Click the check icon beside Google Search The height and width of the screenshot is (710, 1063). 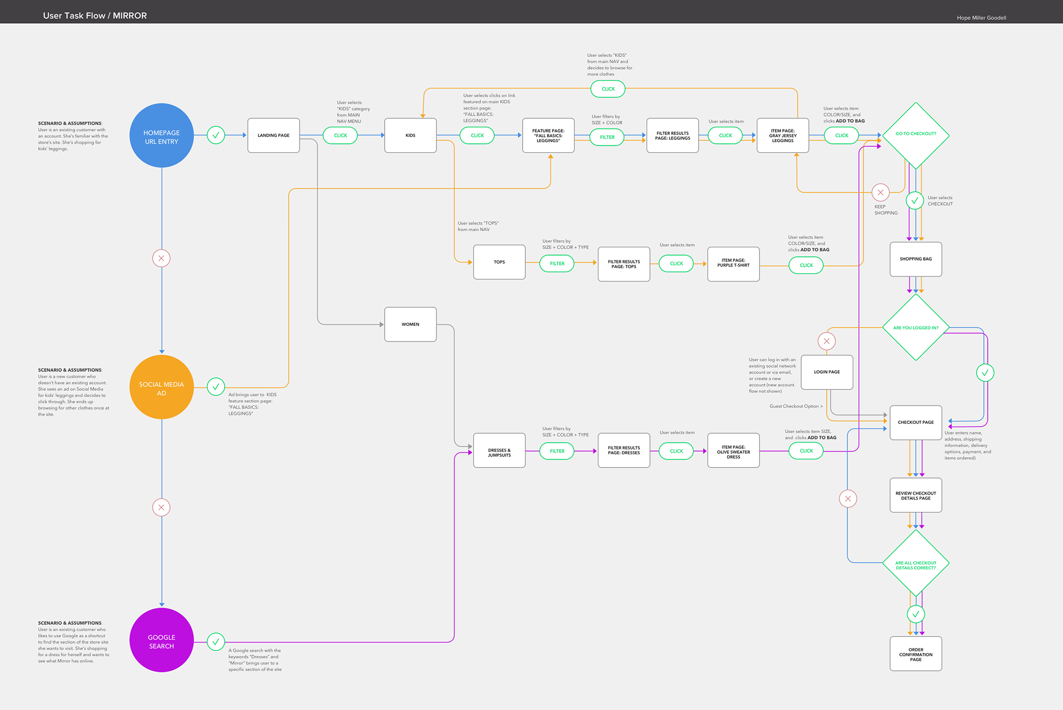click(216, 641)
